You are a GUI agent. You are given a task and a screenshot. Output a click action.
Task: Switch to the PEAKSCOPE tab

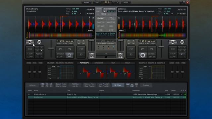pos(84,63)
